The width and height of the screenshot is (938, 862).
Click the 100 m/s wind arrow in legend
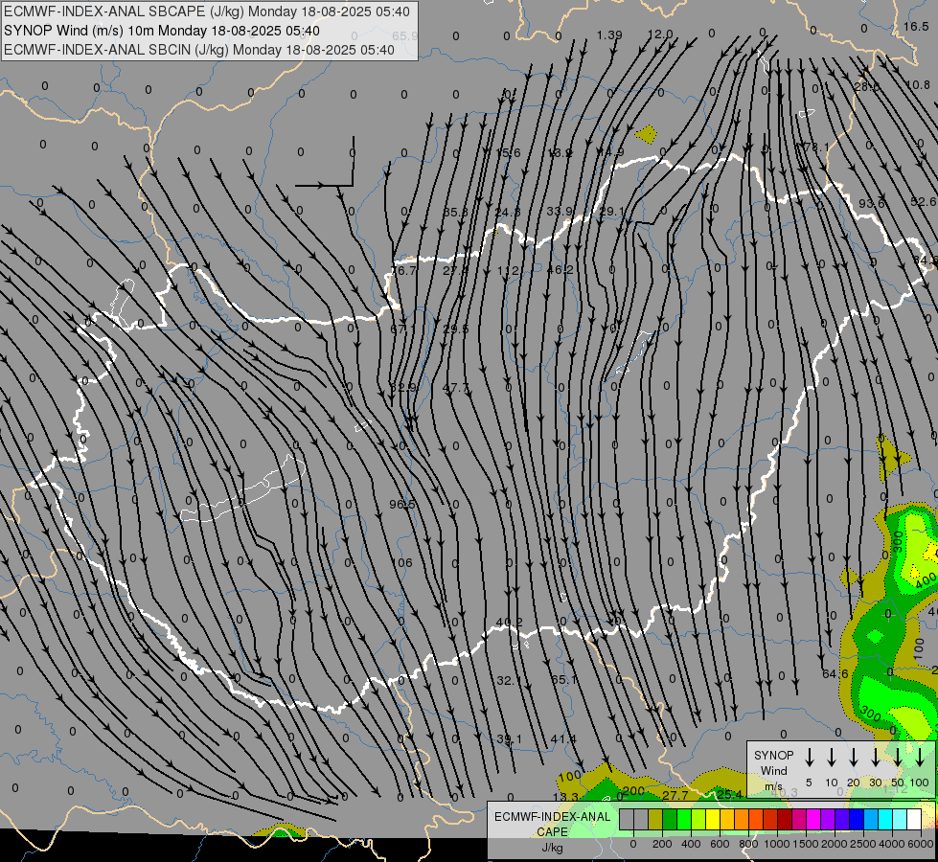[x=920, y=757]
